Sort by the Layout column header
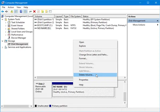Image resolution: width=160 pixels, height=112 pixels. [59, 16]
